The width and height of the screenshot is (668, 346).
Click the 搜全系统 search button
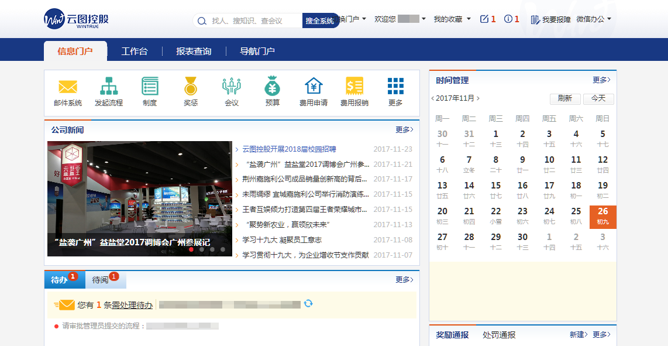319,20
